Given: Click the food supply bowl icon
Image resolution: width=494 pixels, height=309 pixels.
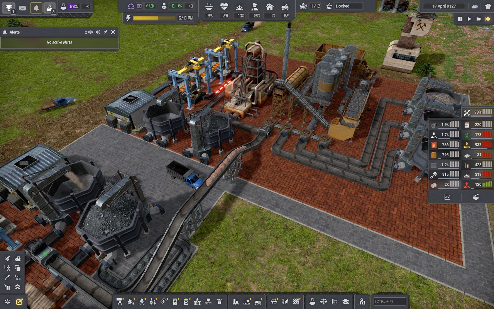Looking at the screenshot, I should 209,7.
